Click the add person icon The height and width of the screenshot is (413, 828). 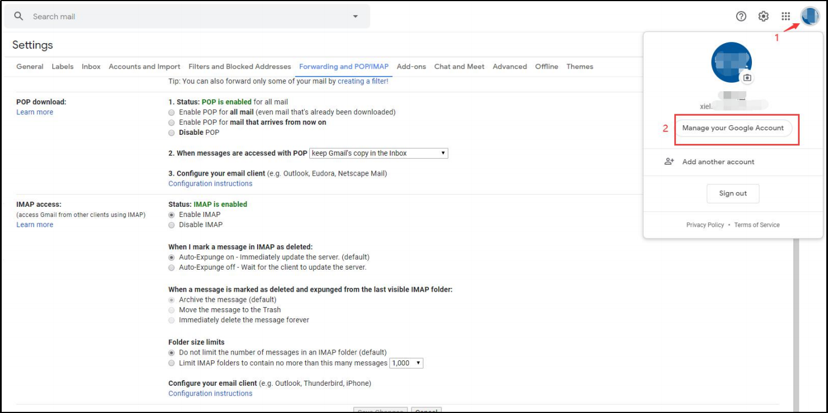[669, 161]
